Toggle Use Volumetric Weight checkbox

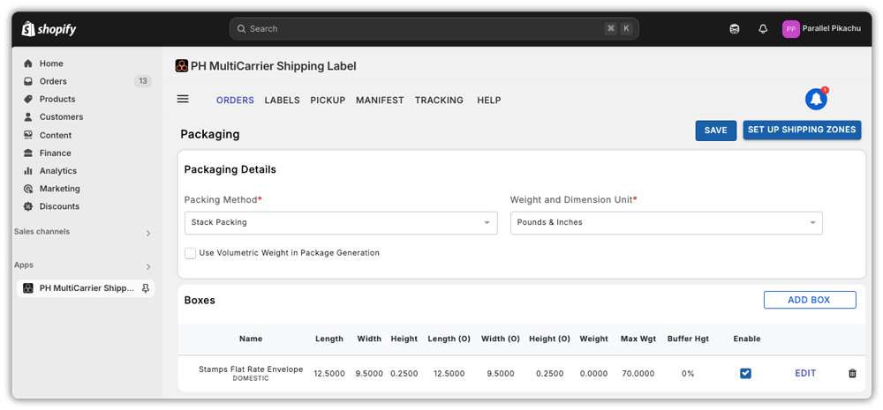pyautogui.click(x=191, y=253)
